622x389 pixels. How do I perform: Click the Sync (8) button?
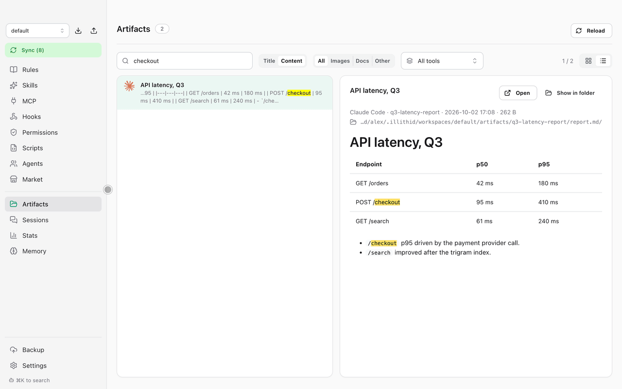(x=53, y=50)
